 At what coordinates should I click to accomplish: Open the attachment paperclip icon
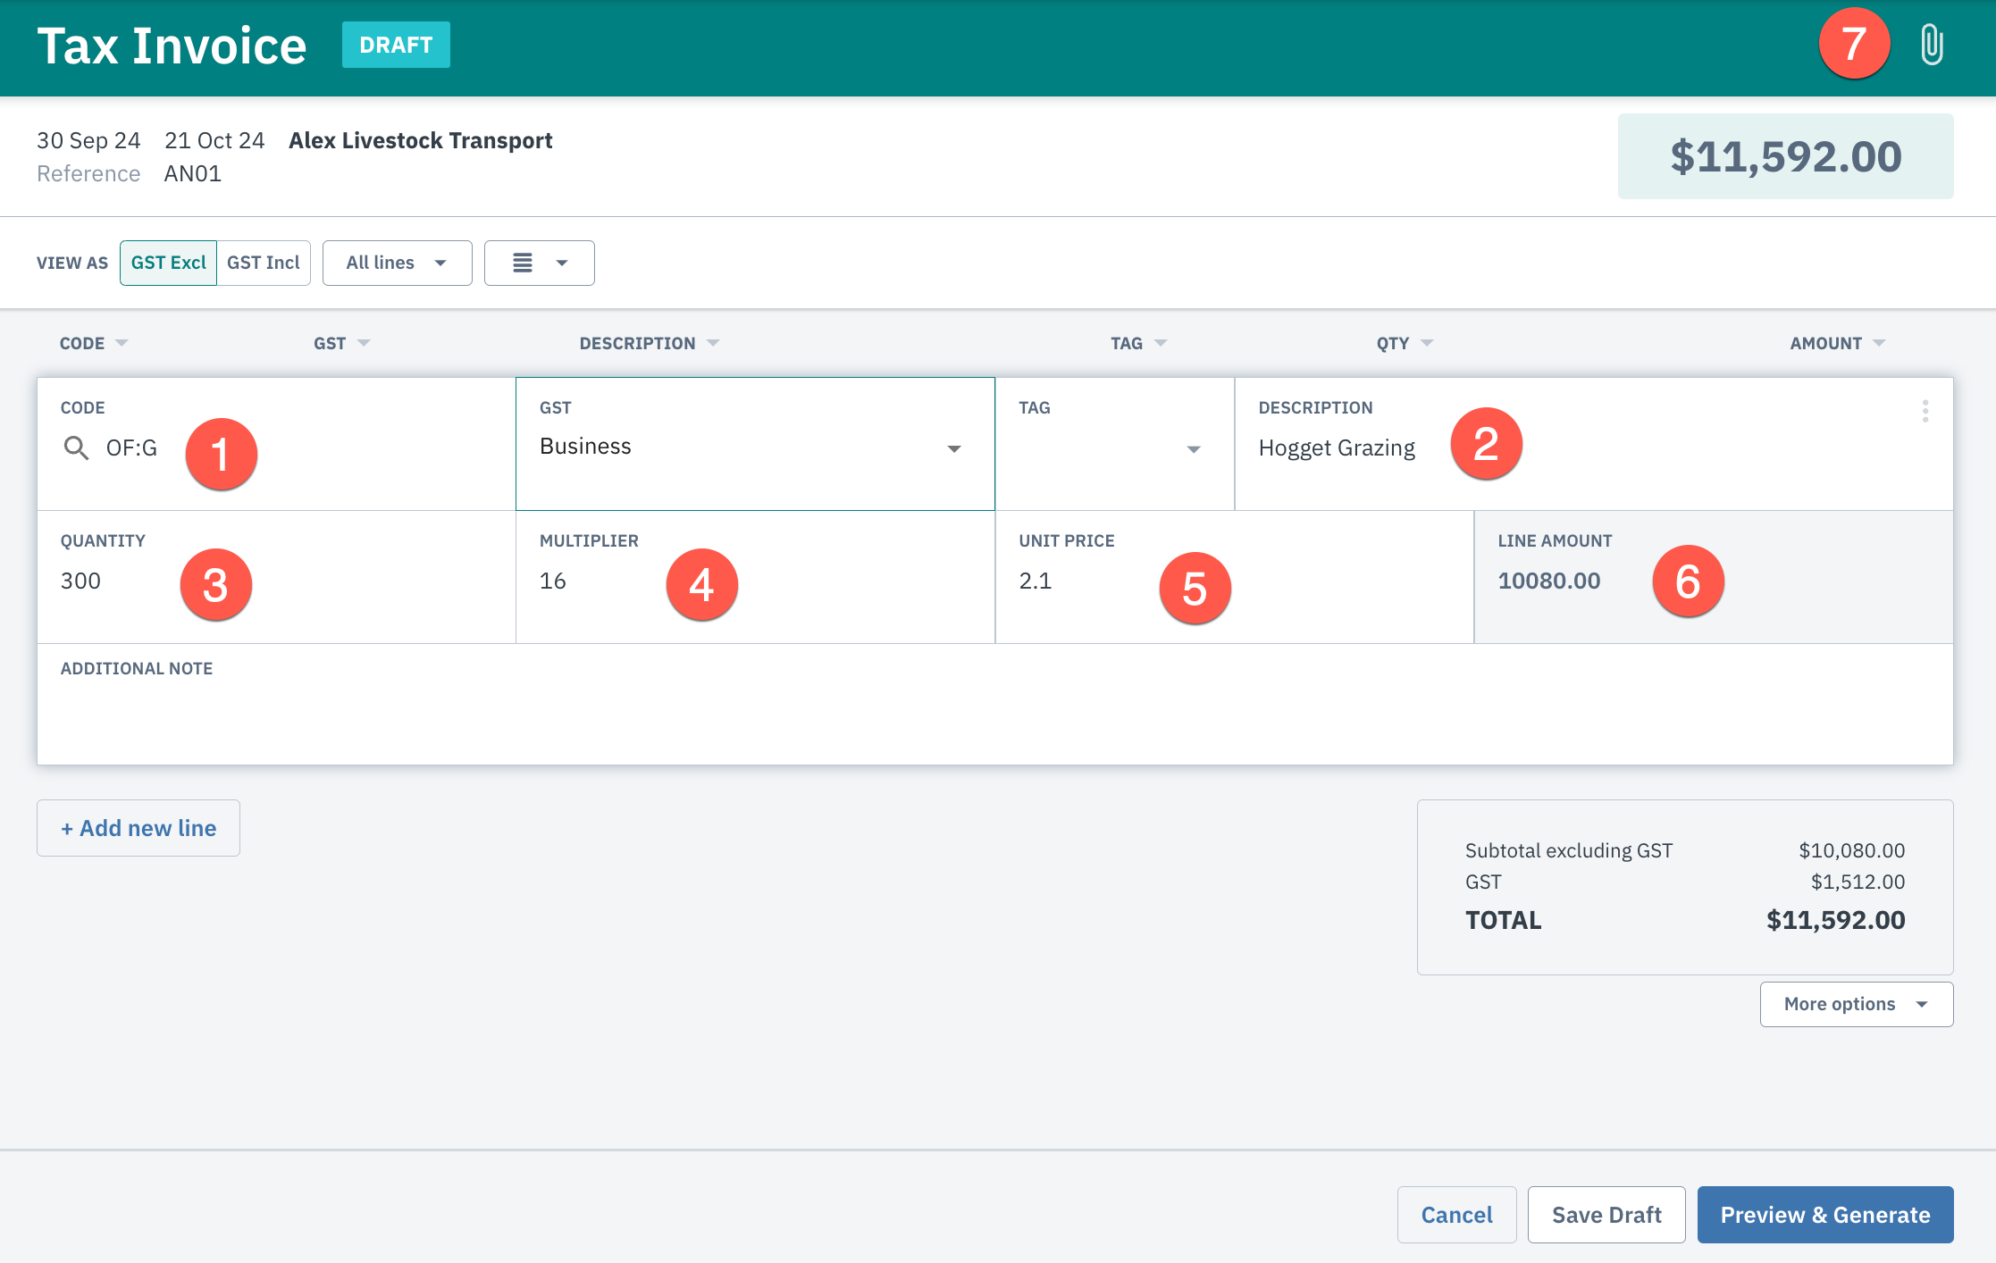[1930, 45]
